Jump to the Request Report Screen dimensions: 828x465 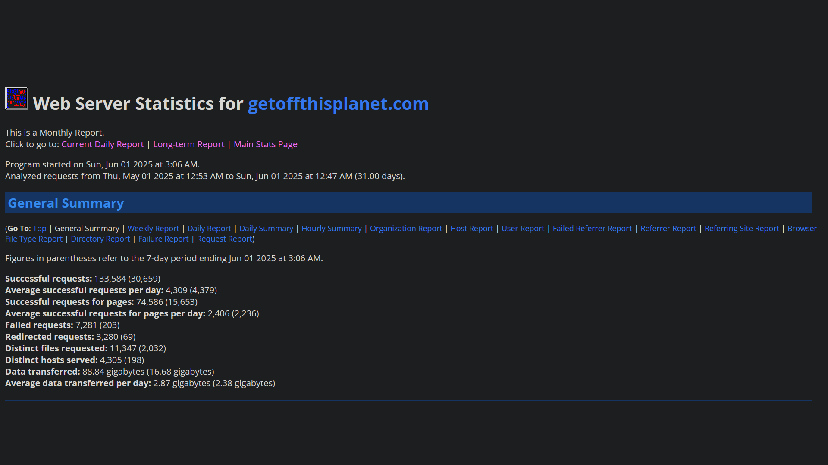click(x=224, y=239)
